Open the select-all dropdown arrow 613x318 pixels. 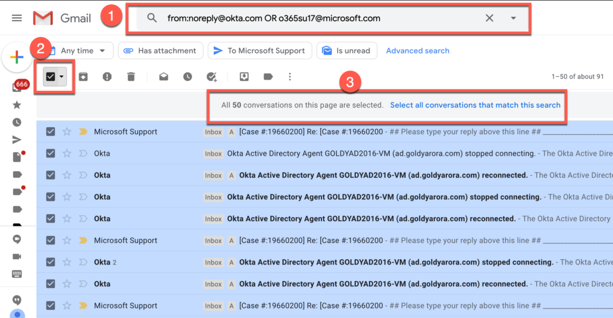61,77
